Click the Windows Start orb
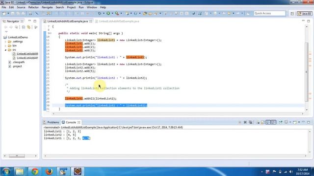The width and height of the screenshot is (314, 176). (x=6, y=172)
